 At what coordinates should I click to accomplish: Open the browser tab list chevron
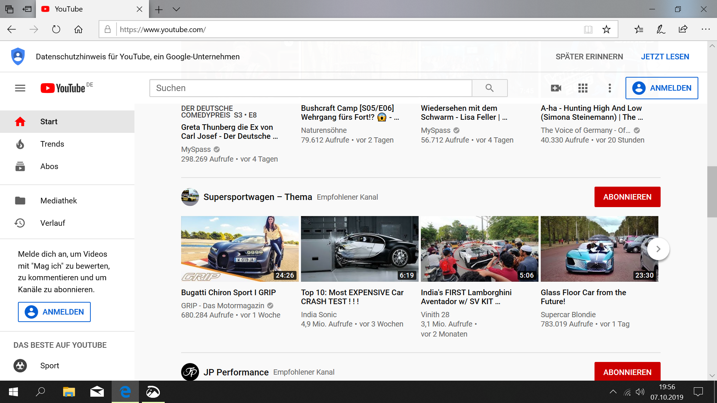pos(176,9)
